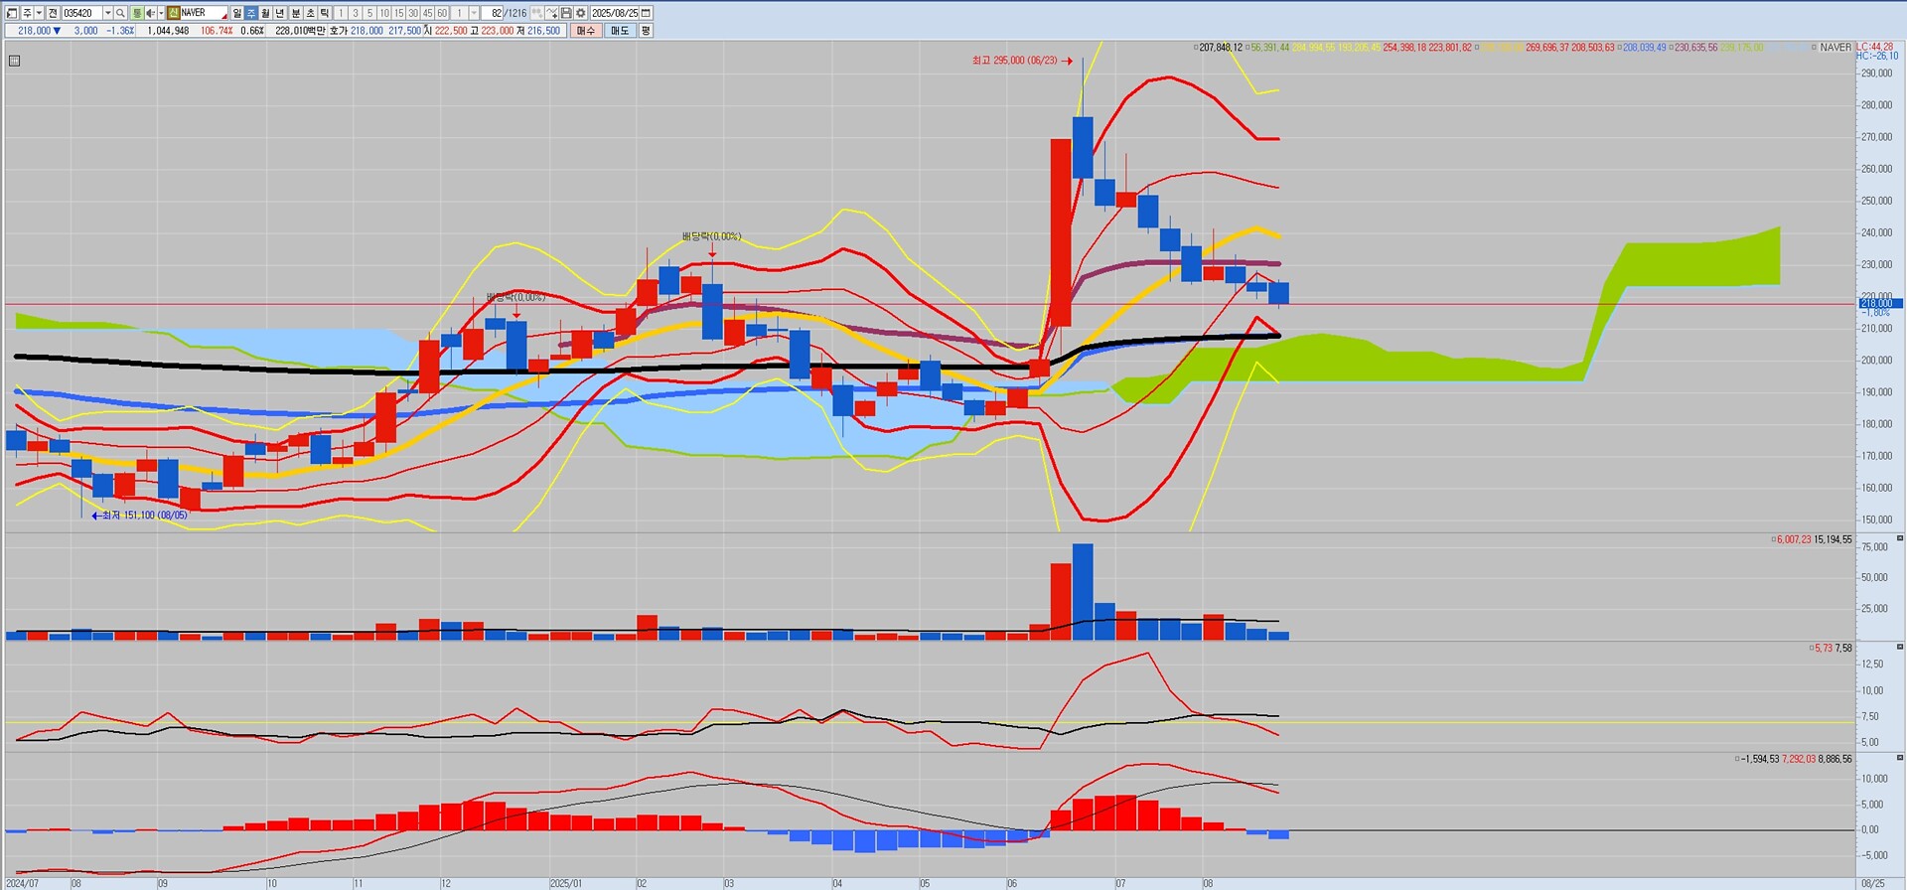Click the speaker sound alert icon
Image resolution: width=1907 pixels, height=890 pixels.
[150, 13]
